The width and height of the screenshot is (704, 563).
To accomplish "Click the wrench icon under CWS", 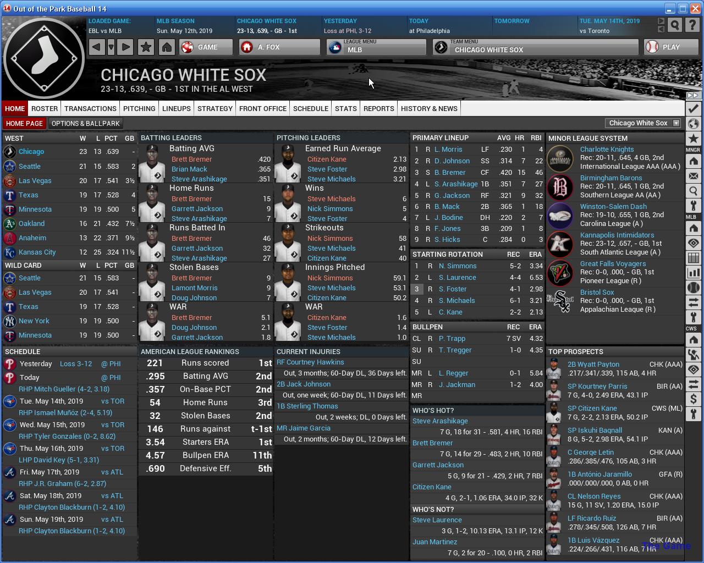I will pos(693,414).
